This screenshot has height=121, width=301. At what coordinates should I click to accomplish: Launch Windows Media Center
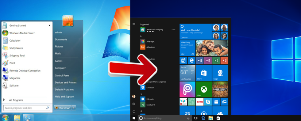click(27, 33)
